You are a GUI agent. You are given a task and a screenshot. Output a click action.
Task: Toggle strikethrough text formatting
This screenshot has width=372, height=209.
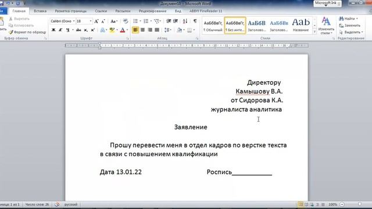pyautogui.click(x=78, y=30)
